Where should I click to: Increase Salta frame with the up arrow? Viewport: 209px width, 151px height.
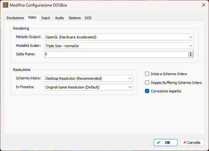pyautogui.click(x=191, y=53)
